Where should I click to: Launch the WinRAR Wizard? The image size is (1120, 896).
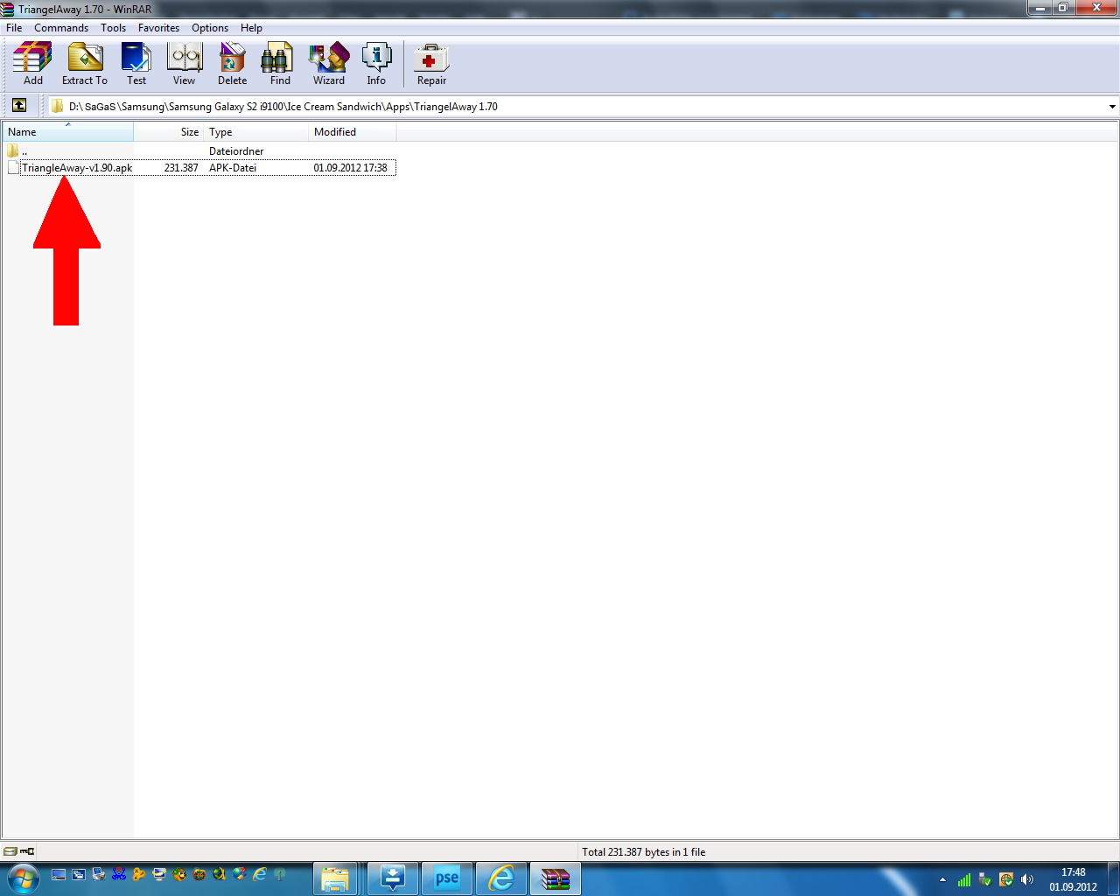click(x=329, y=64)
